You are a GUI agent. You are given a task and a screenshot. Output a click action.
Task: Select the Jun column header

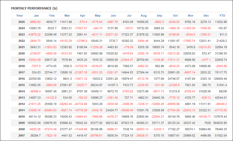pyautogui.click(x=113, y=15)
